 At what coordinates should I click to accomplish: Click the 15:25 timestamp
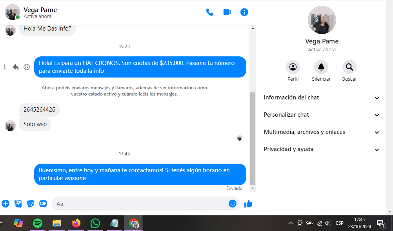pos(124,47)
